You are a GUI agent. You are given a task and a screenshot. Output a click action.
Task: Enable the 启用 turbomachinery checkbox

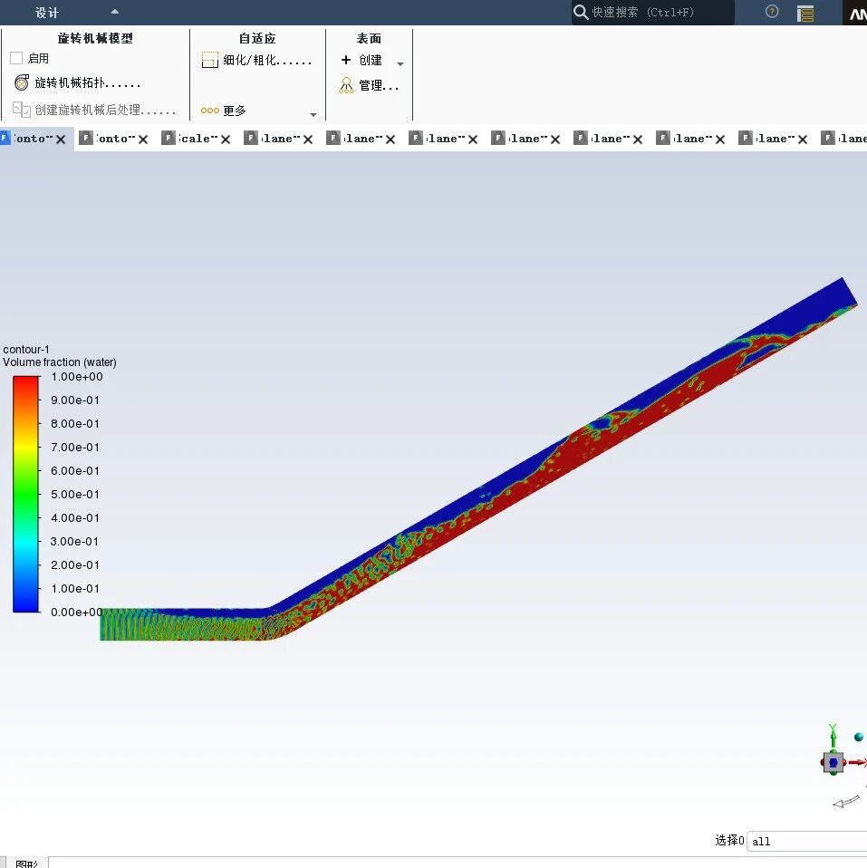16,58
